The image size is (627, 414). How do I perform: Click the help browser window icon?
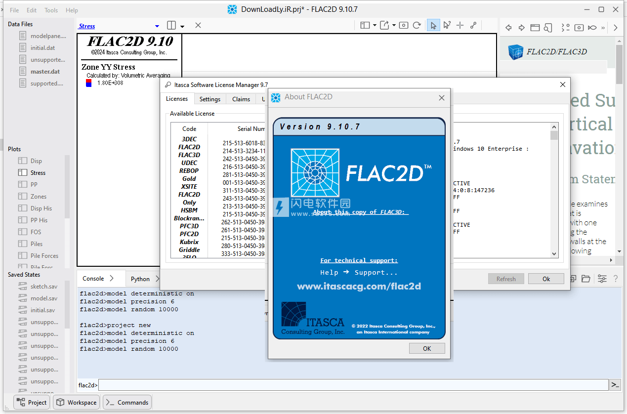coord(535,28)
